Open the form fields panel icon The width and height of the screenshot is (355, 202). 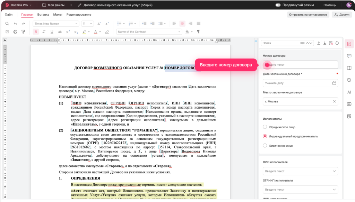349,44
